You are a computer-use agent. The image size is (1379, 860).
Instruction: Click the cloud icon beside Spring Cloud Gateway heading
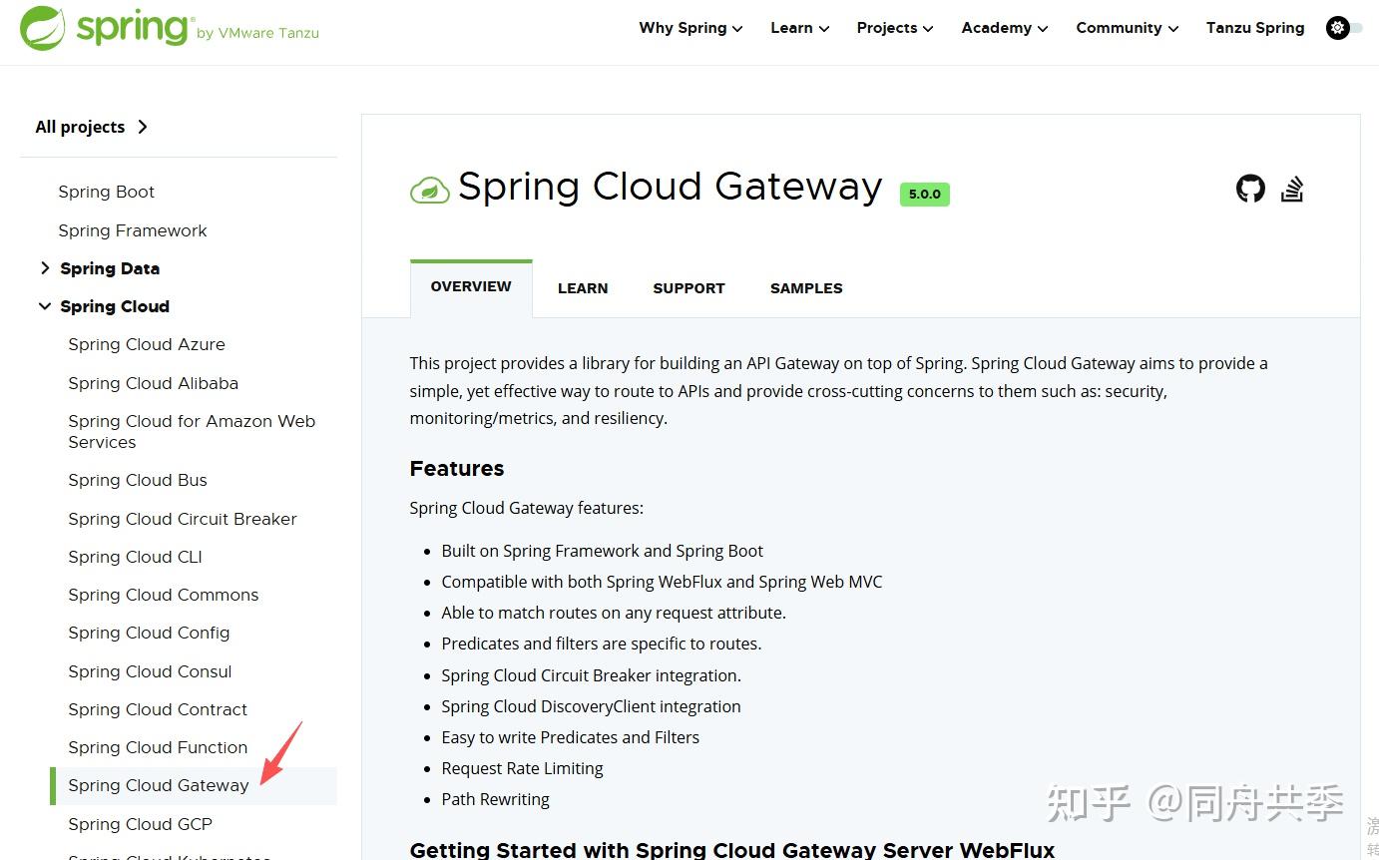pos(429,189)
